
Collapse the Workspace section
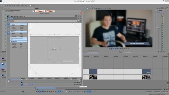click(18, 41)
